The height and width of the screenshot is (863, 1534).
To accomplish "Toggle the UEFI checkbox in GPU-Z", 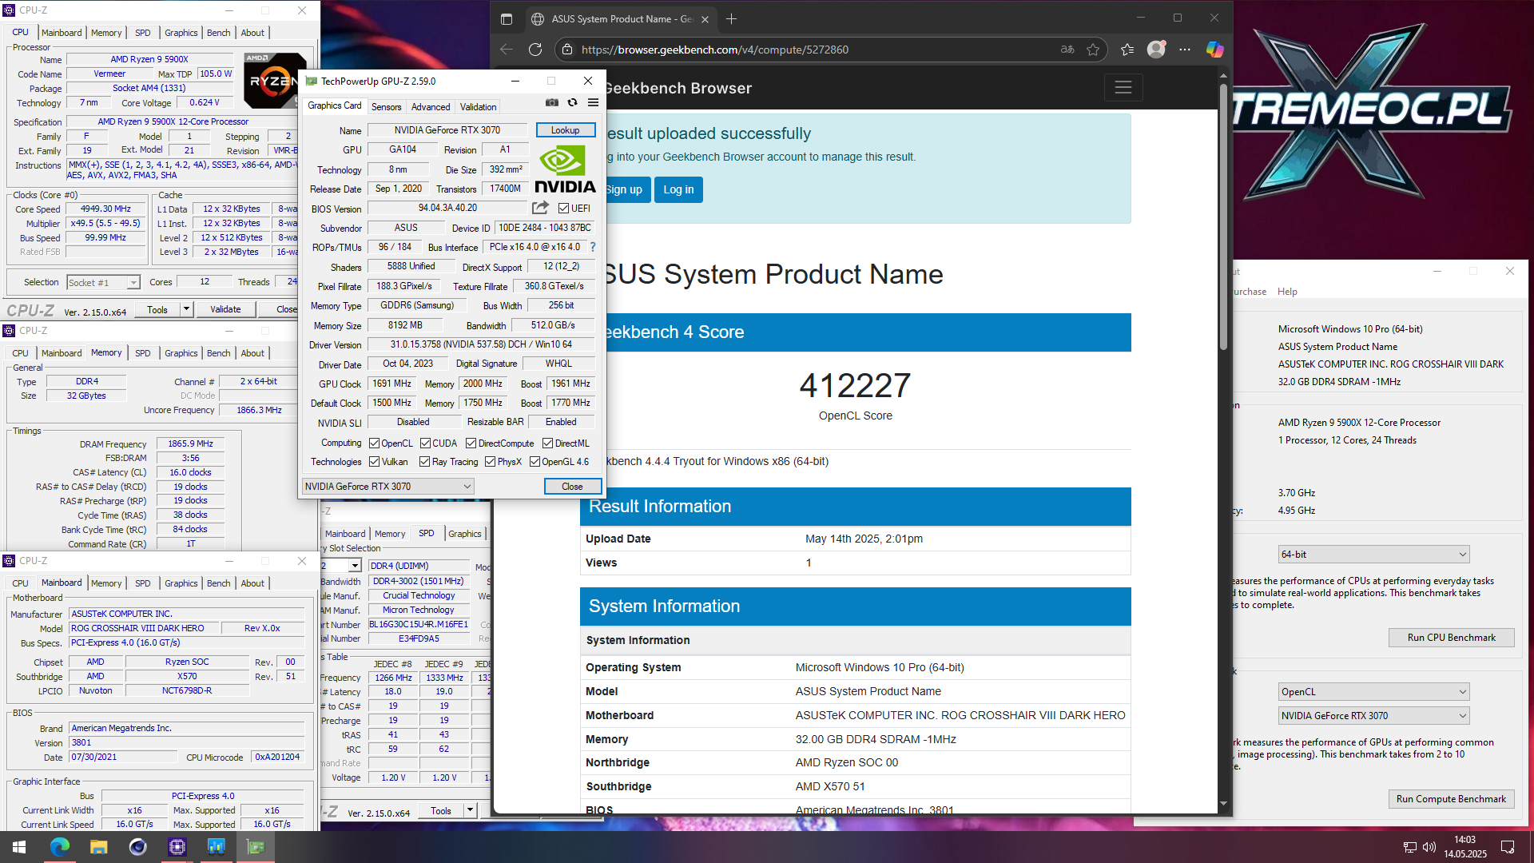I will (x=563, y=209).
